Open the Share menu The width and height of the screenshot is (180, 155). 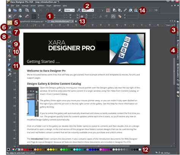pyautogui.click(x=49, y=6)
